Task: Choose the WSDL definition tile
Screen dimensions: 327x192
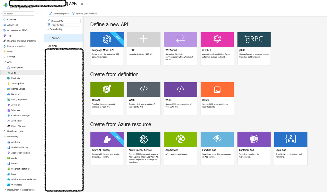Action: (180, 99)
